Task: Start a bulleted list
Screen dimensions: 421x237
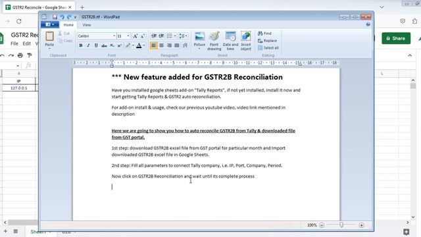Action: coord(170,36)
